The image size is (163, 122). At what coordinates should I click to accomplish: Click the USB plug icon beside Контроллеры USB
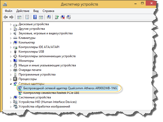[15, 52]
